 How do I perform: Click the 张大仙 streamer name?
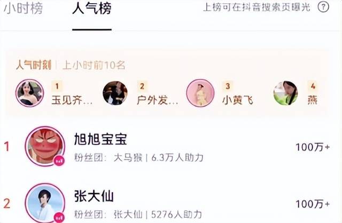pos(94,196)
